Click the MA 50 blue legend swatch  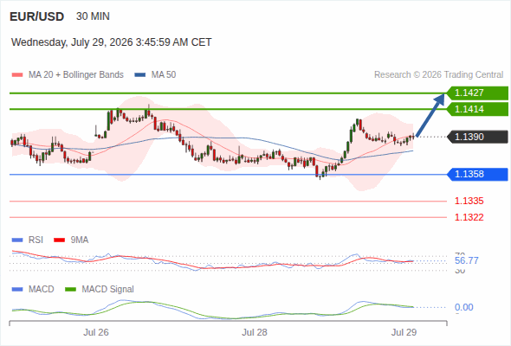pyautogui.click(x=140, y=75)
